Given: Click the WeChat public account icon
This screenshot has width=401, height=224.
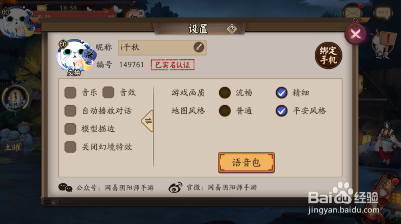Looking at the screenshot, I should (x=65, y=188).
